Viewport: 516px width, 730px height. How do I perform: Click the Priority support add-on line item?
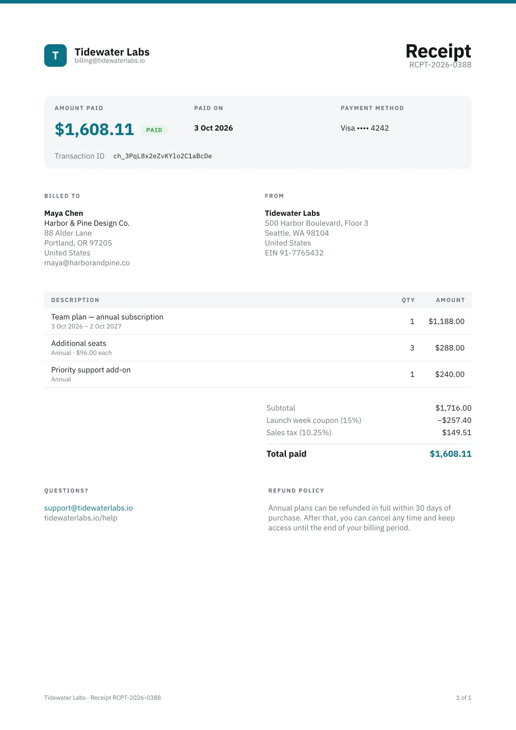258,374
